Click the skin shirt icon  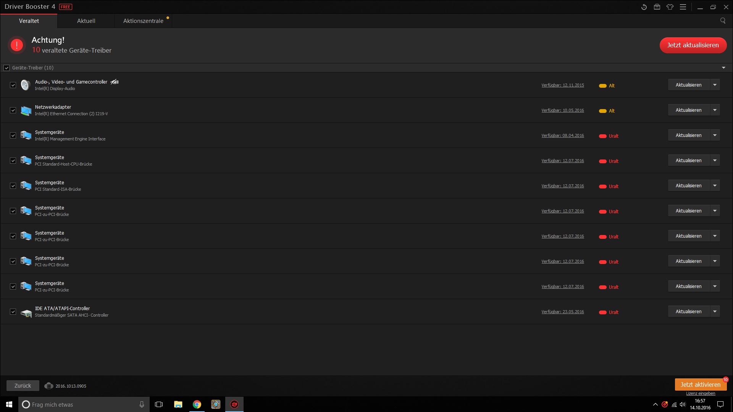[x=670, y=7]
